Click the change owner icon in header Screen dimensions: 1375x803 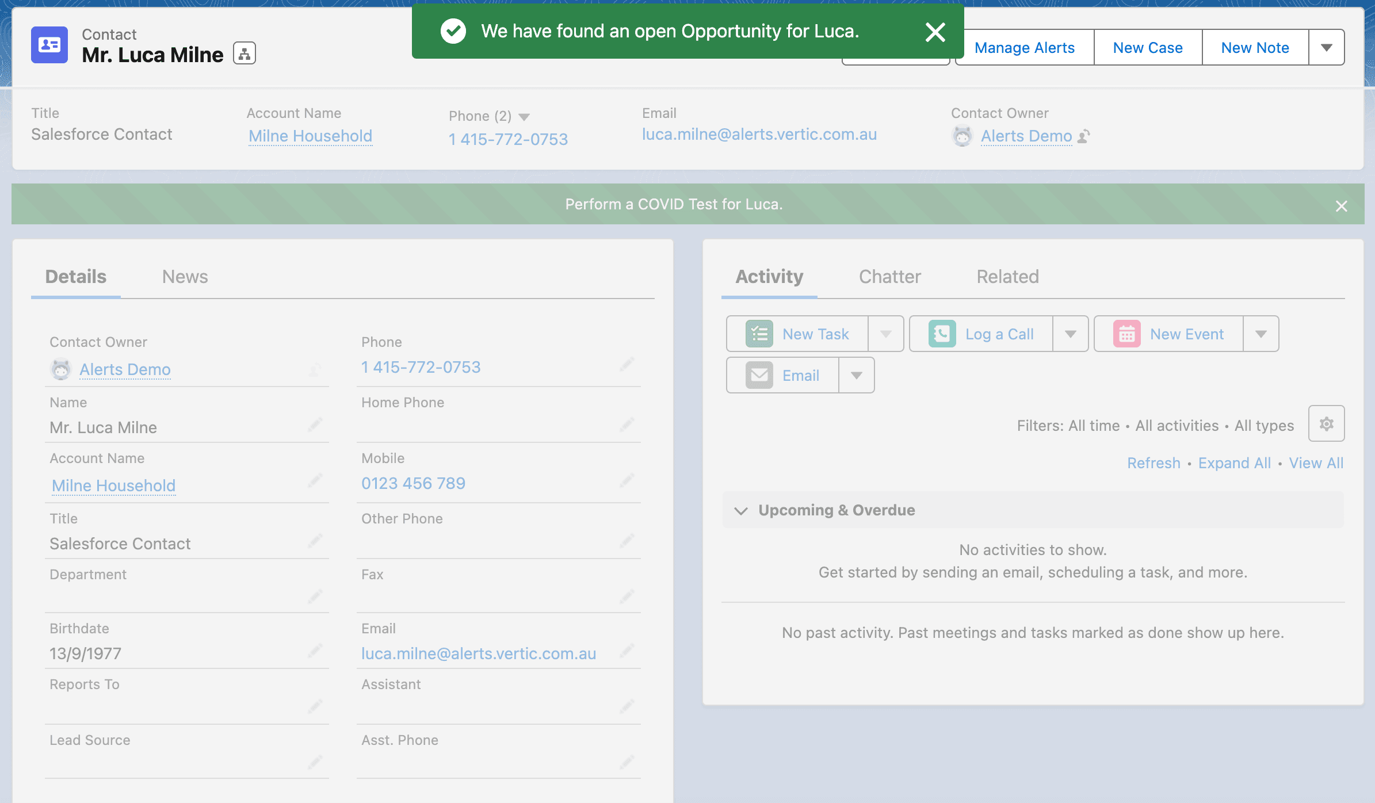(1084, 136)
